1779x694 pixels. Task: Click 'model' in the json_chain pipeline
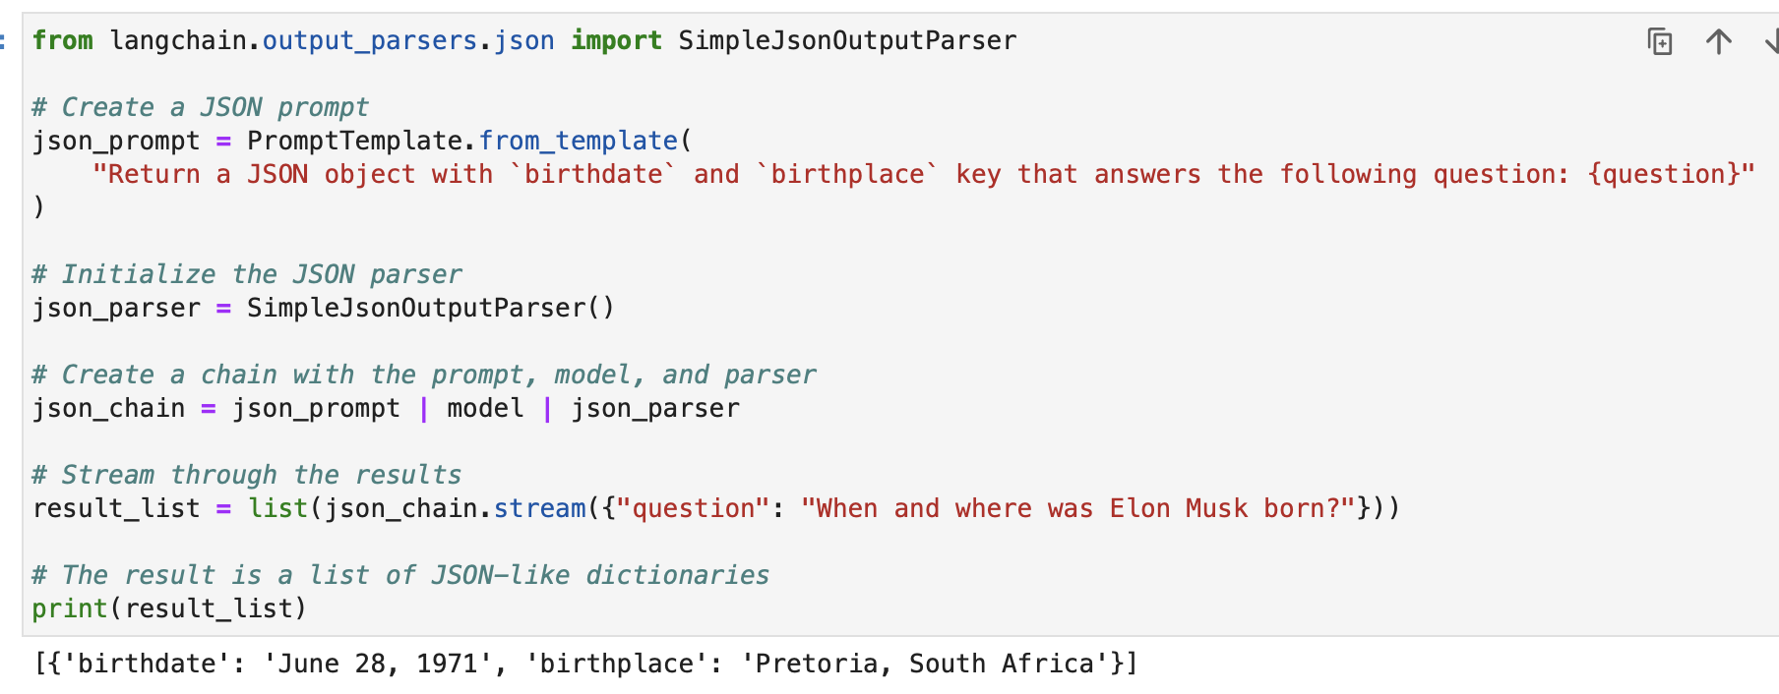click(485, 408)
